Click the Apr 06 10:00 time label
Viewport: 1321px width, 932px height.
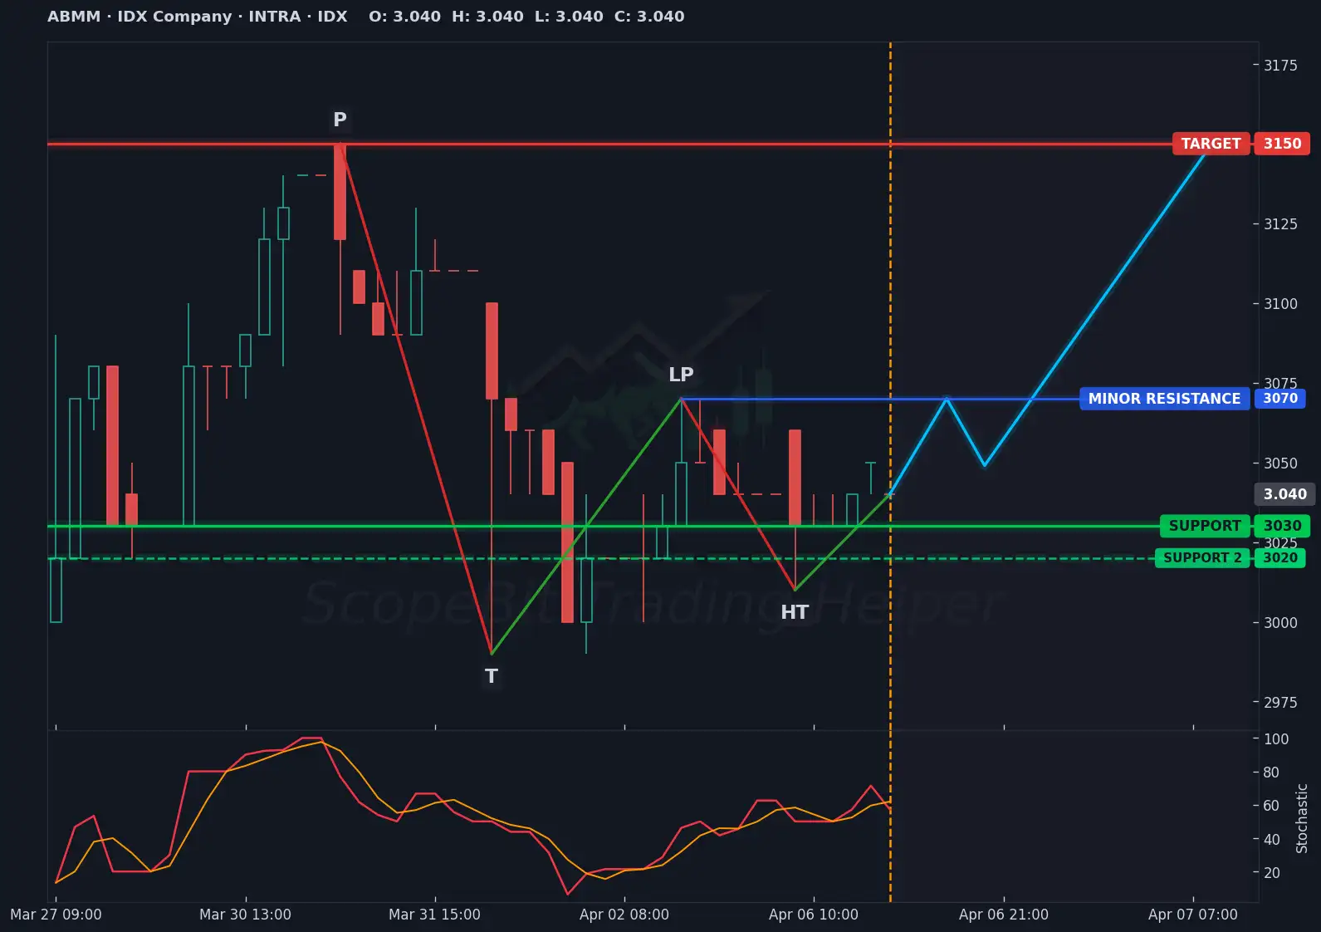[813, 915]
